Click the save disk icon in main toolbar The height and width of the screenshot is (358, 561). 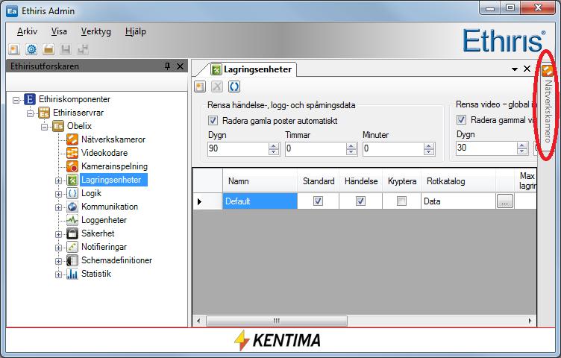(x=66, y=49)
